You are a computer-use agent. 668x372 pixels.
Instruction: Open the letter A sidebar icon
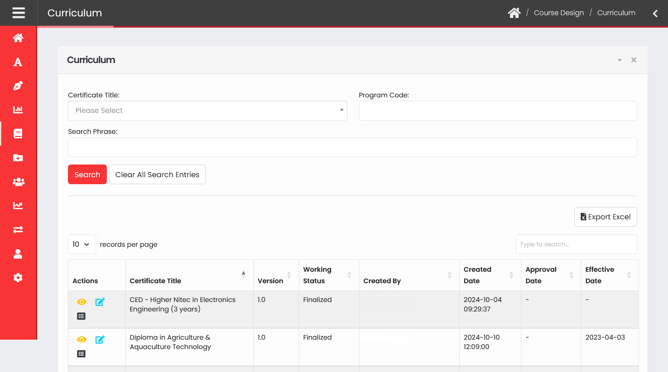[18, 62]
